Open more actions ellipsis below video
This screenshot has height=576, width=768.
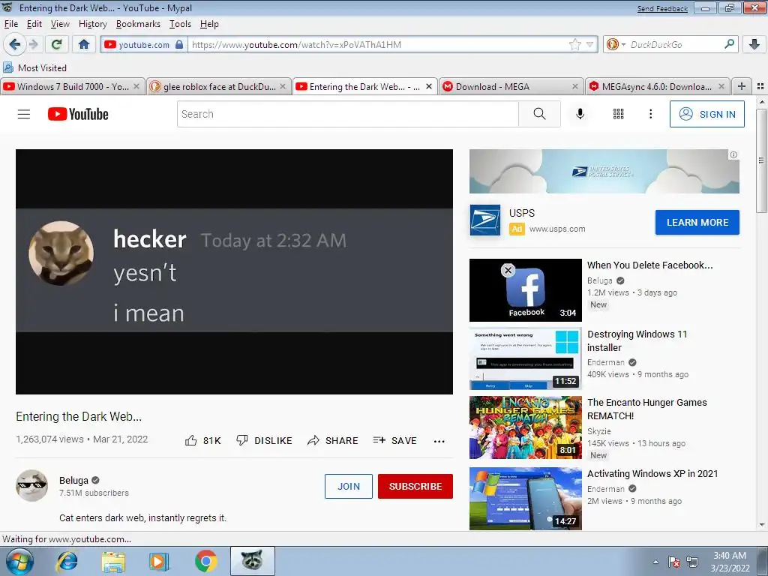click(439, 441)
